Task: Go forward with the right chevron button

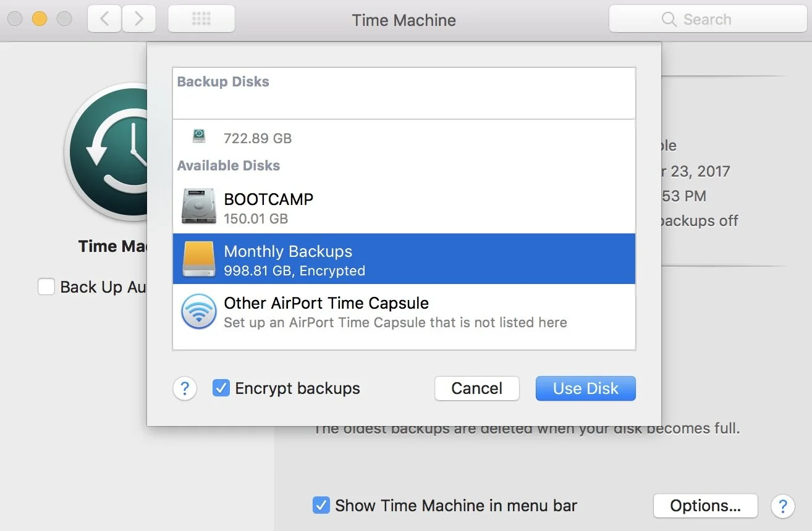Action: 138,19
